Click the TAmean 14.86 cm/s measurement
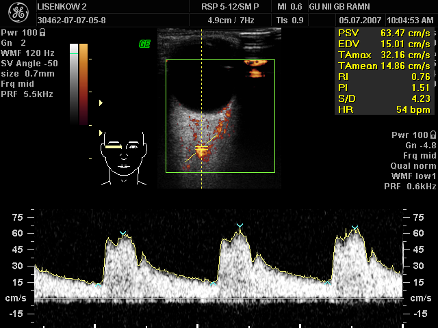 tap(384, 66)
